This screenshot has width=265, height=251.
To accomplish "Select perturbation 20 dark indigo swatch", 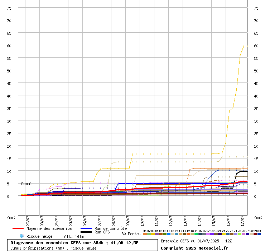I will pos(220,234).
